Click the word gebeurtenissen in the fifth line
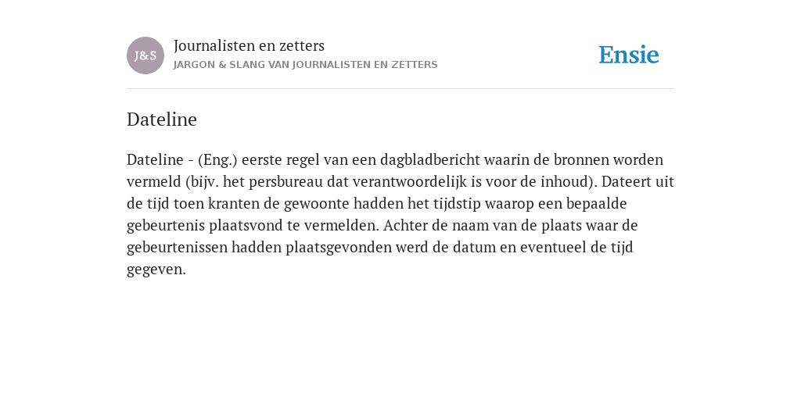Image resolution: width=801 pixels, height=400 pixels. pos(177,248)
